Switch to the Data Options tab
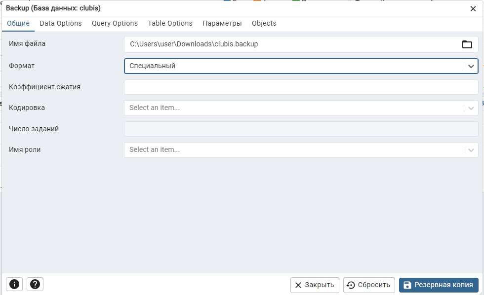 pos(60,23)
